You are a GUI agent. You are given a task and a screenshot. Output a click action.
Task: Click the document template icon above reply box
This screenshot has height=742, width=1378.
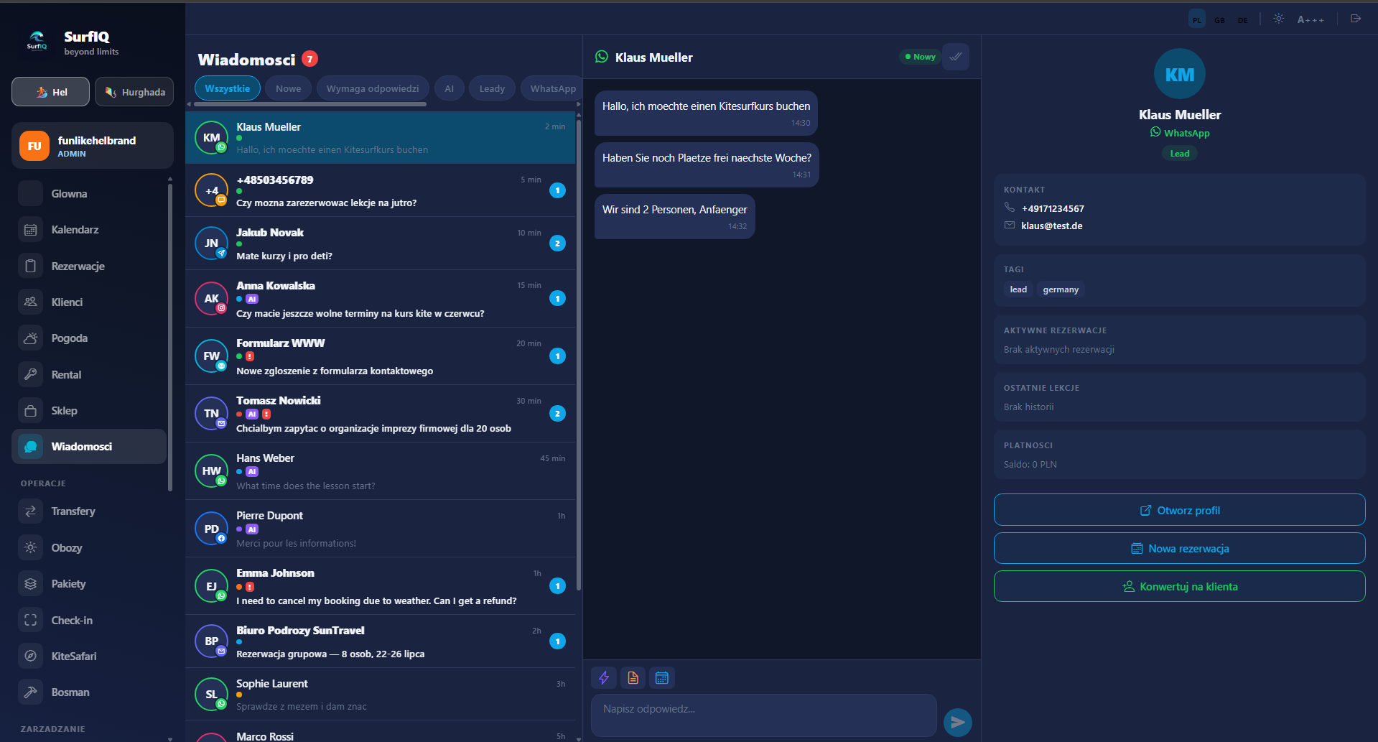(x=633, y=677)
